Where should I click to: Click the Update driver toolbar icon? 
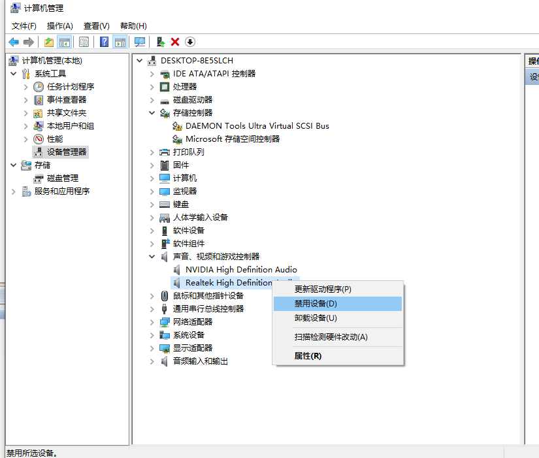pos(160,42)
